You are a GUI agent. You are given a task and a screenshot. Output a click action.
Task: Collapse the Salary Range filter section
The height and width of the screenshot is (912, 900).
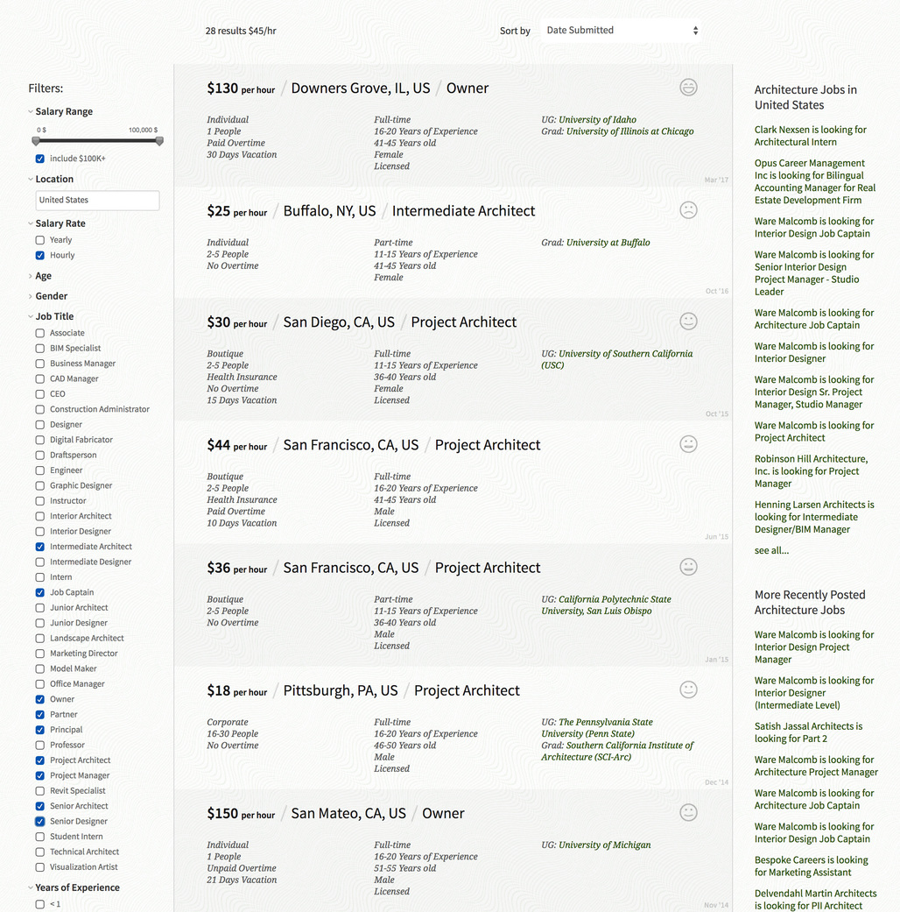pos(63,112)
